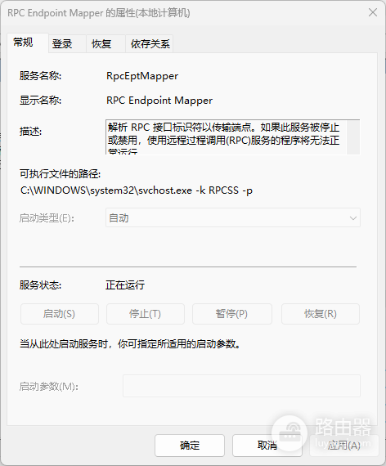Image resolution: width=386 pixels, height=466 pixels.
Task: Click the 服务状态 label
Action: pos(40,285)
